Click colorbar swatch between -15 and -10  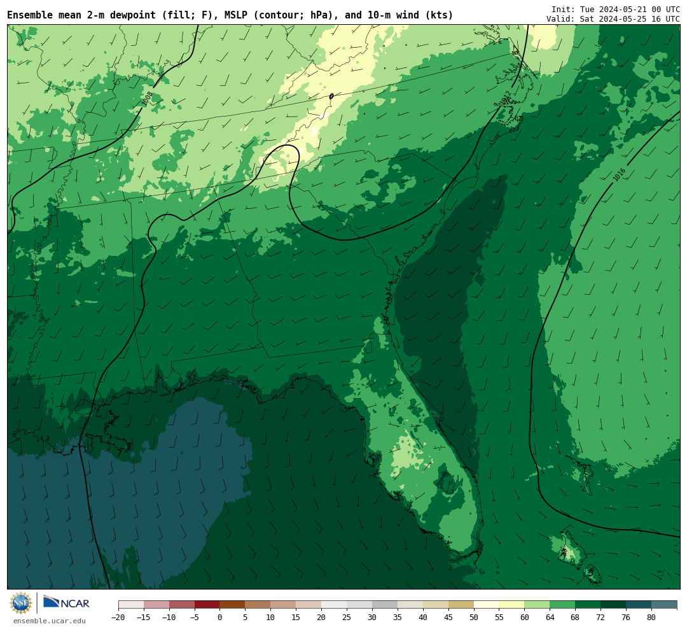pos(156,605)
